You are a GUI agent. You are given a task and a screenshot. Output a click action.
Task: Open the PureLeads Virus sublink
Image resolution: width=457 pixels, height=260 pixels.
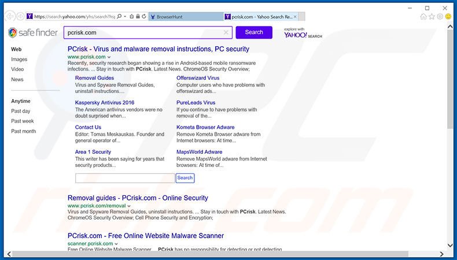pyautogui.click(x=196, y=102)
